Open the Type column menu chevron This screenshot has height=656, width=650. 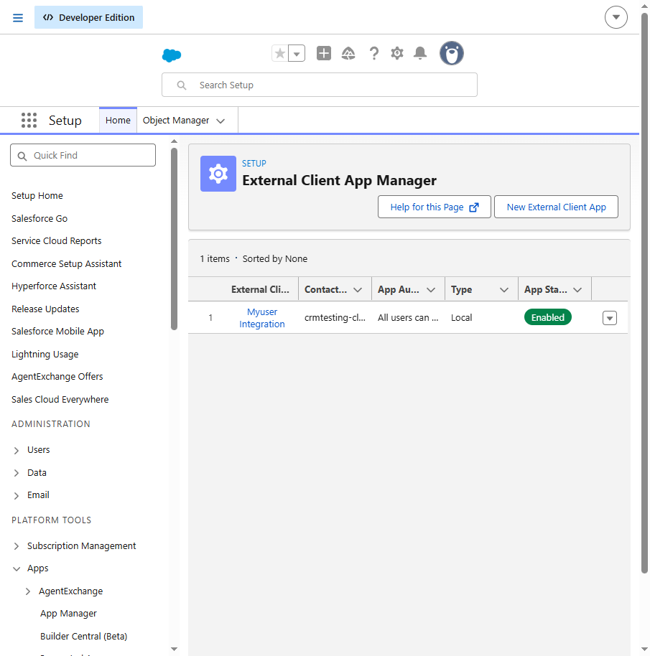click(x=504, y=289)
